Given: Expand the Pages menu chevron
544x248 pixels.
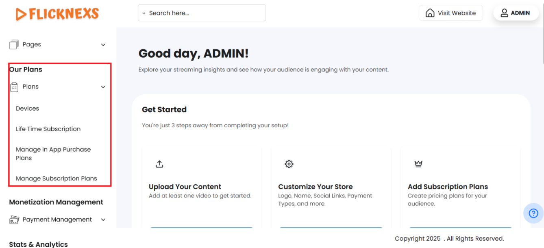Looking at the screenshot, I should click(103, 45).
